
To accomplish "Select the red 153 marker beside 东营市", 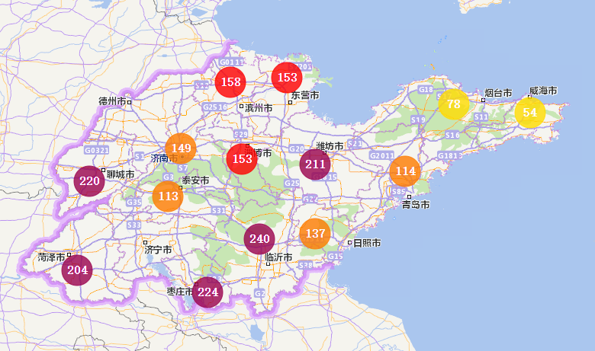I will [287, 78].
